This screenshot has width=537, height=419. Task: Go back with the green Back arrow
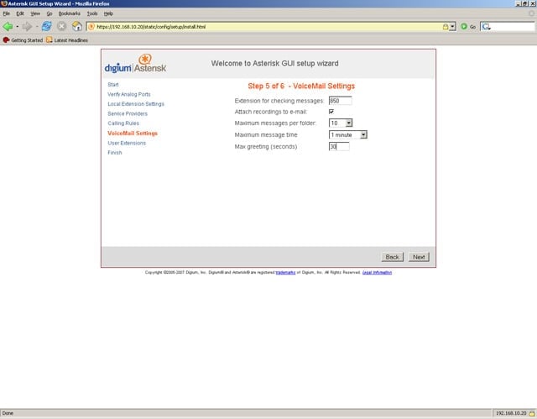click(8, 26)
